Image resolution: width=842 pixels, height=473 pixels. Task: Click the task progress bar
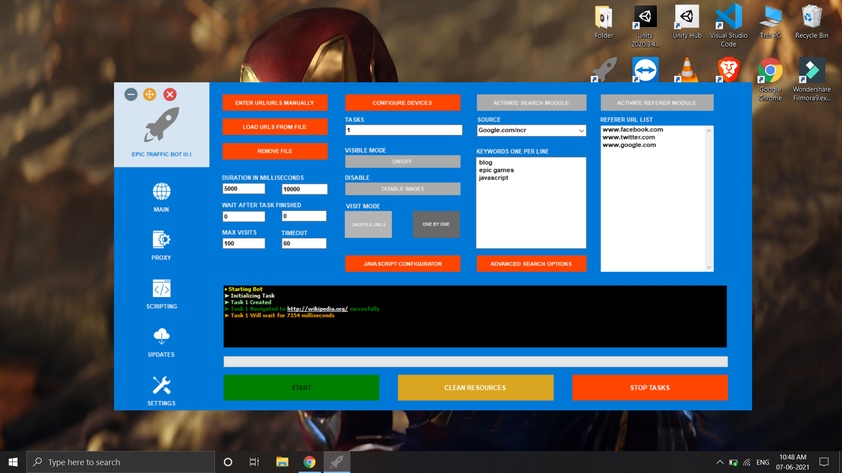click(475, 361)
